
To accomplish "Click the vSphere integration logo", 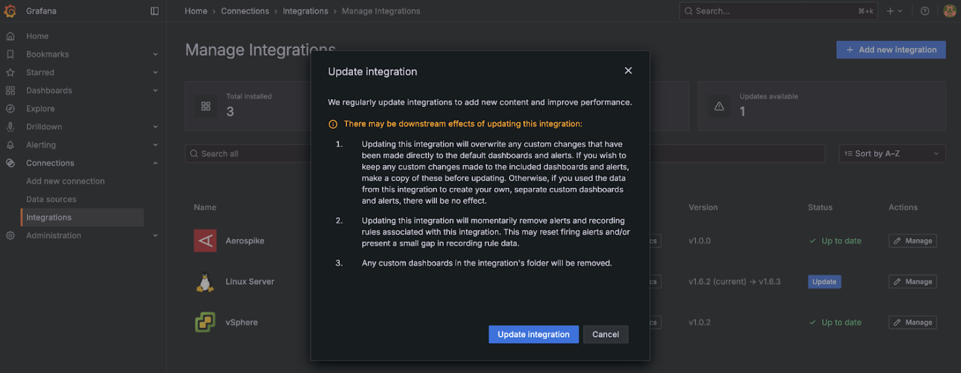I will [x=205, y=322].
